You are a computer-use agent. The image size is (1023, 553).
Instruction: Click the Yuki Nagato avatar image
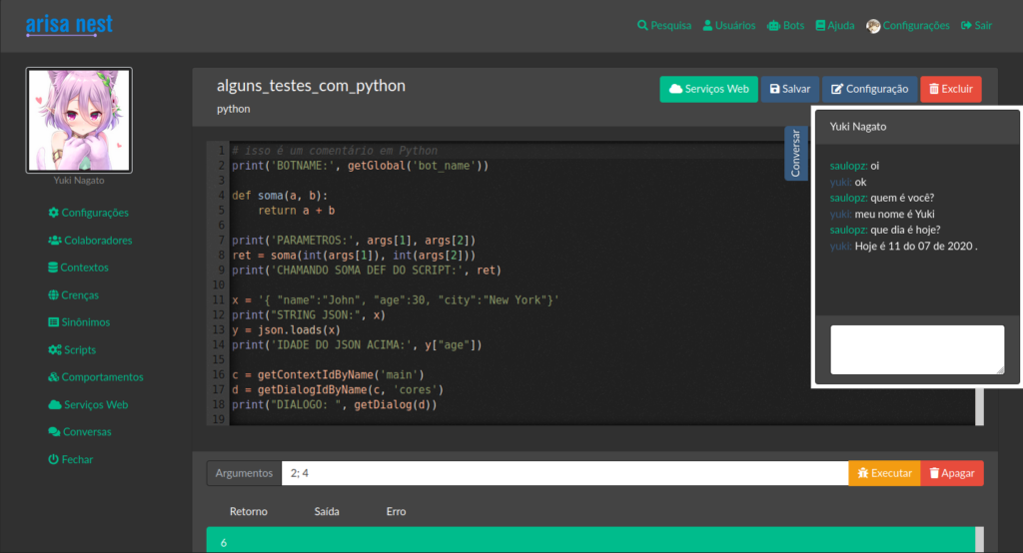tap(79, 120)
